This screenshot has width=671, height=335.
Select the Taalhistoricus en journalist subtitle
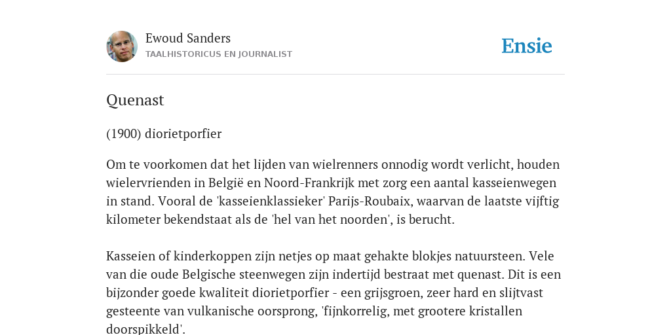tap(219, 54)
